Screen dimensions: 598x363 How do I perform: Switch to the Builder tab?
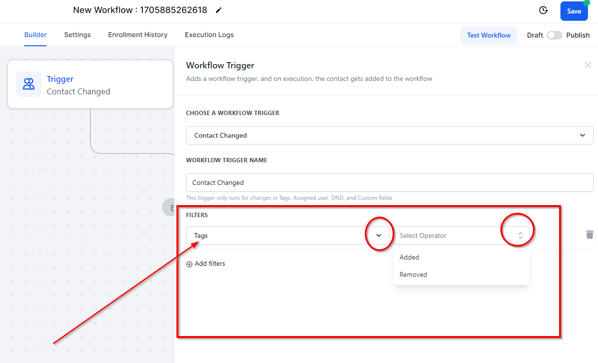click(x=36, y=35)
